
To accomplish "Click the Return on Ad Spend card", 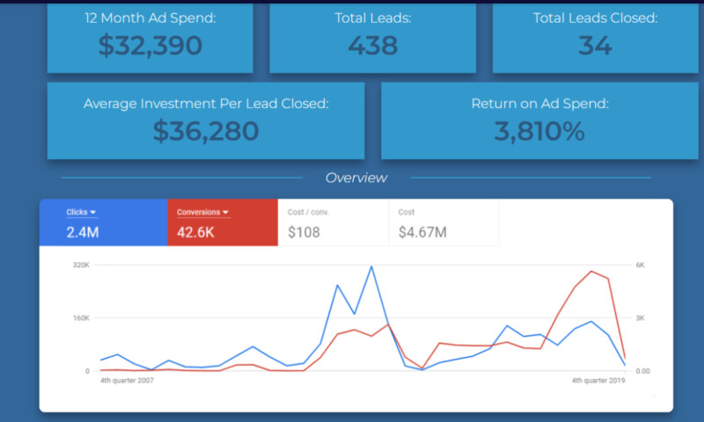I will (x=539, y=120).
